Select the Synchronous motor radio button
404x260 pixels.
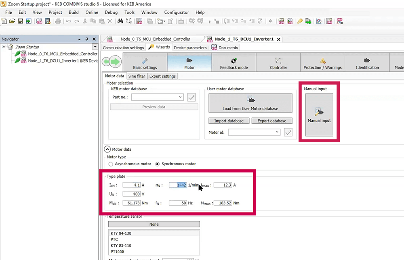(x=158, y=164)
